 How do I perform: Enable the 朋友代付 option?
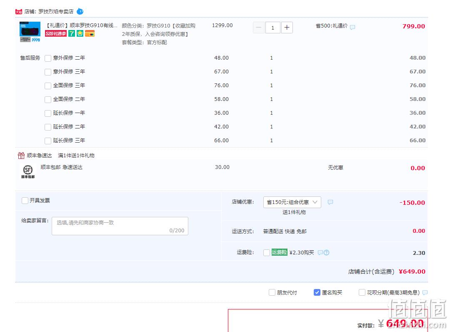tap(272, 292)
